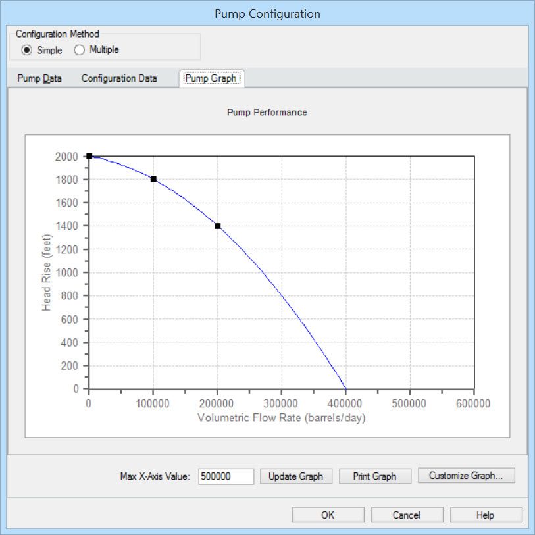Image resolution: width=535 pixels, height=535 pixels.
Task: Select the Pump Graph tab
Action: (x=209, y=78)
